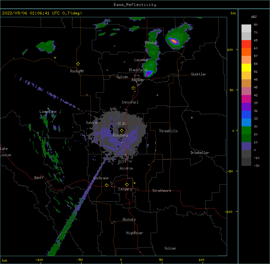This screenshot has width=270, height=264.
Task: Click the Stettler city label
Action: coord(199,74)
